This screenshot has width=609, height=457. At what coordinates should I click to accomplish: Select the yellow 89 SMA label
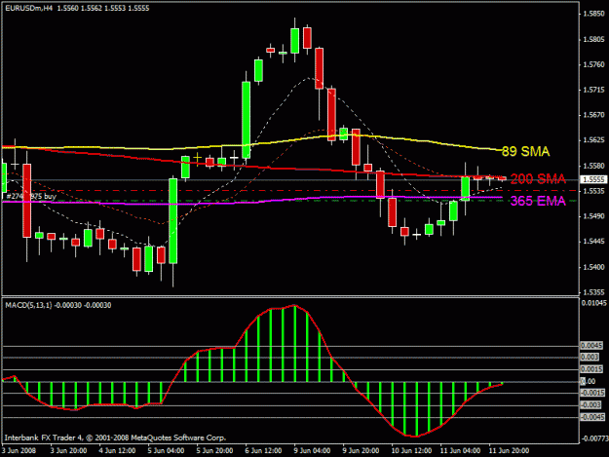(525, 151)
